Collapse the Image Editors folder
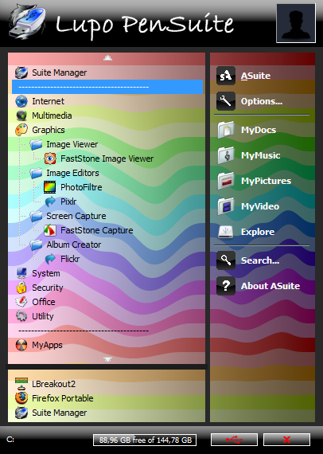Viewport: 323px width, 454px height. [x=36, y=173]
